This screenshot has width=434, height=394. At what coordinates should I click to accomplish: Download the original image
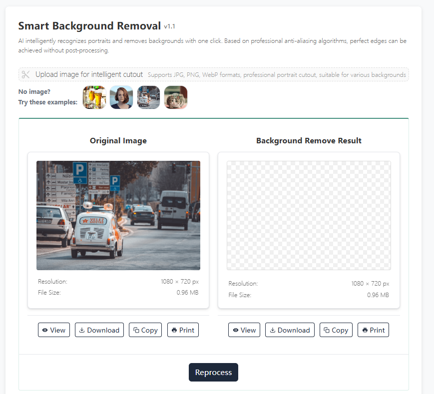point(99,330)
